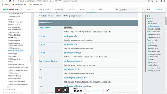Reload the page with refresh icon

[10, 1]
